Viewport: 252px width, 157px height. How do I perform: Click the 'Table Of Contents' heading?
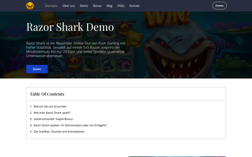[47, 94]
